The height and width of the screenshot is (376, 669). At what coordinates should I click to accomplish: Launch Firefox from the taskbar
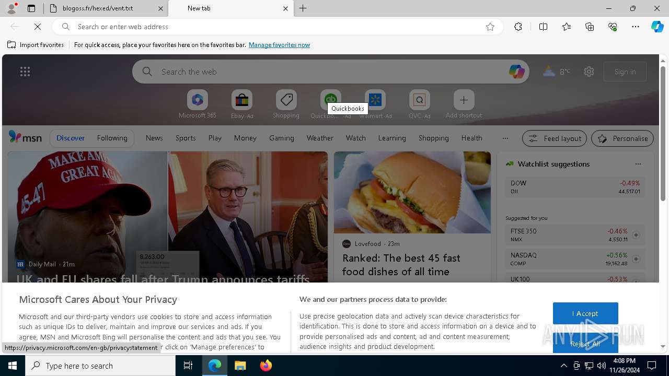tap(266, 366)
